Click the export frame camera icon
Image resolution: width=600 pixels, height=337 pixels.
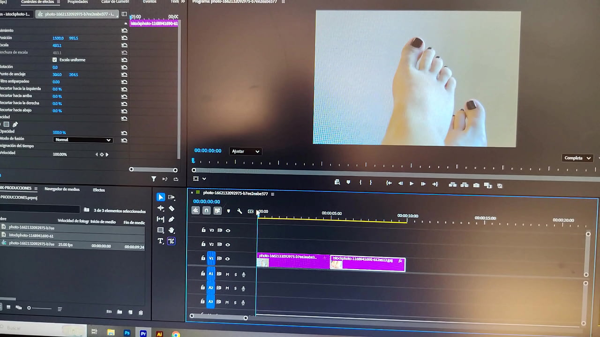(476, 185)
